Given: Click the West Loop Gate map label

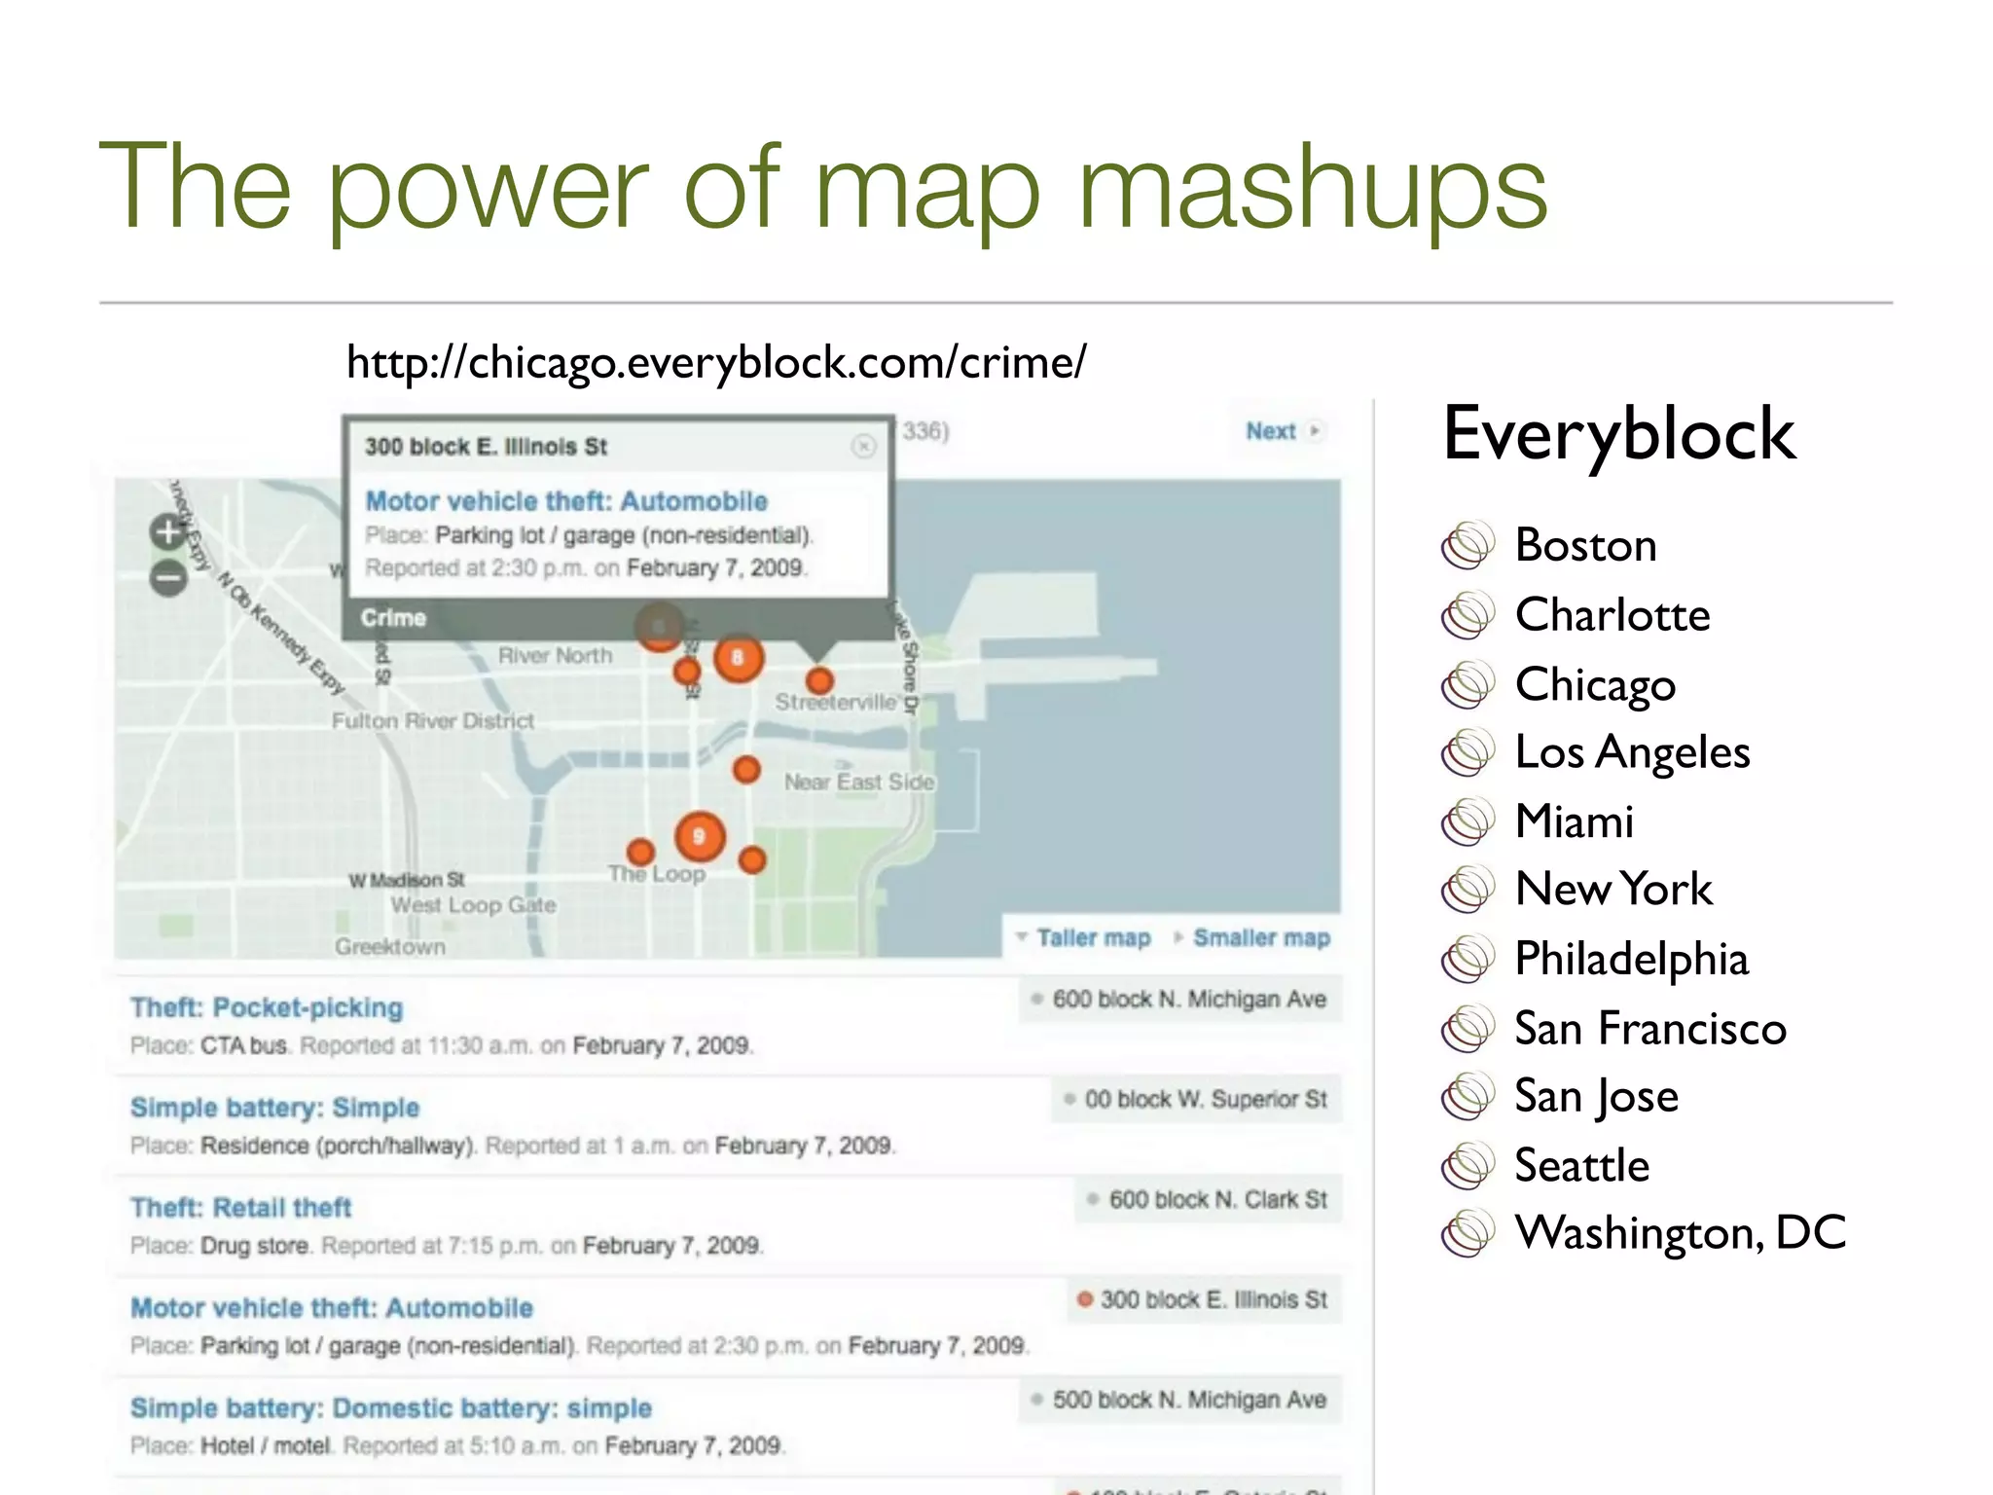Looking at the screenshot, I should (473, 905).
